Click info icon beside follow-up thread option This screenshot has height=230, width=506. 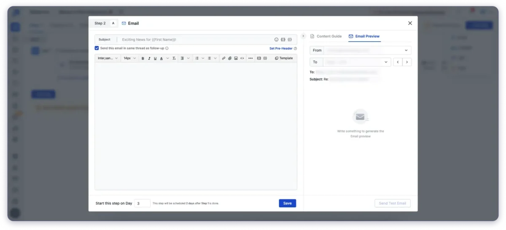(x=167, y=48)
